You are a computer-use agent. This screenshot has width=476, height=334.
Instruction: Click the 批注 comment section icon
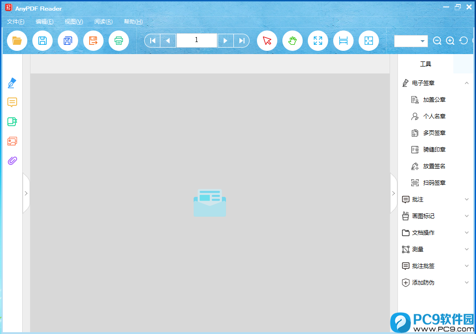[x=406, y=199]
